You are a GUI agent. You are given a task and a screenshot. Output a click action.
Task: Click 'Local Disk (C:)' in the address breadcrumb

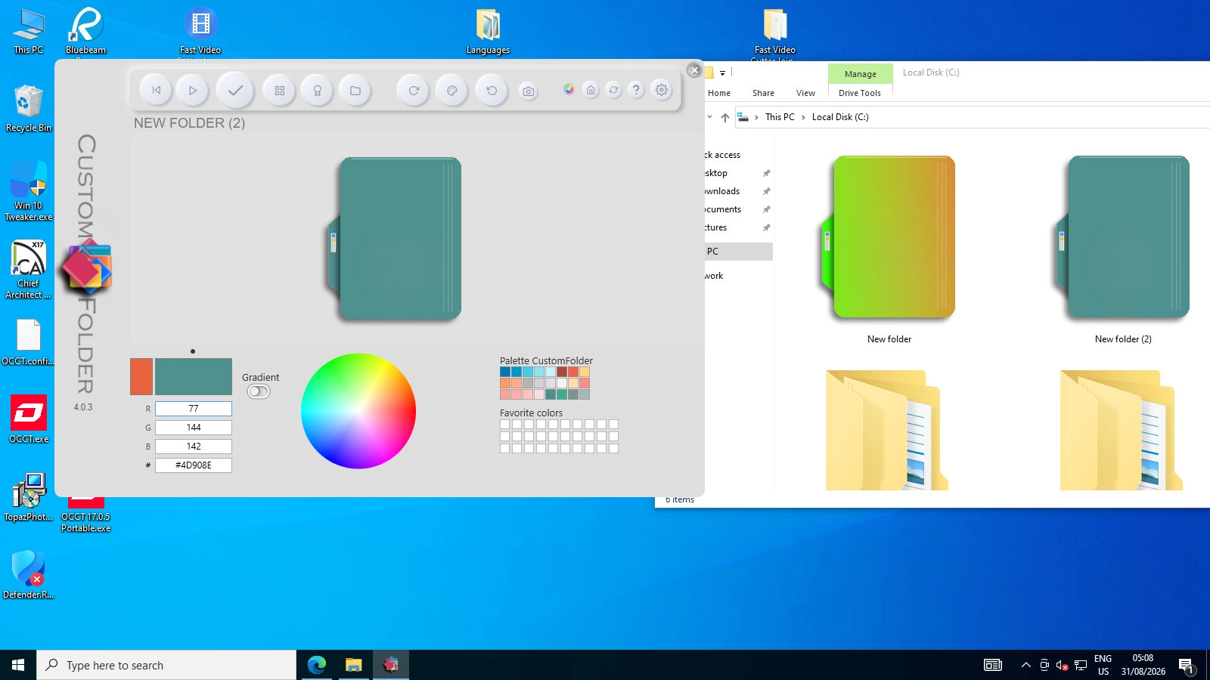pyautogui.click(x=840, y=117)
